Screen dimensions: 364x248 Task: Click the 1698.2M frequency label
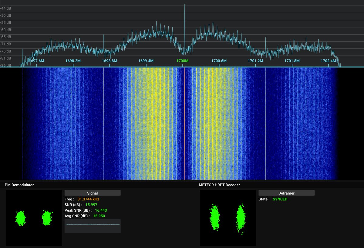click(x=73, y=61)
